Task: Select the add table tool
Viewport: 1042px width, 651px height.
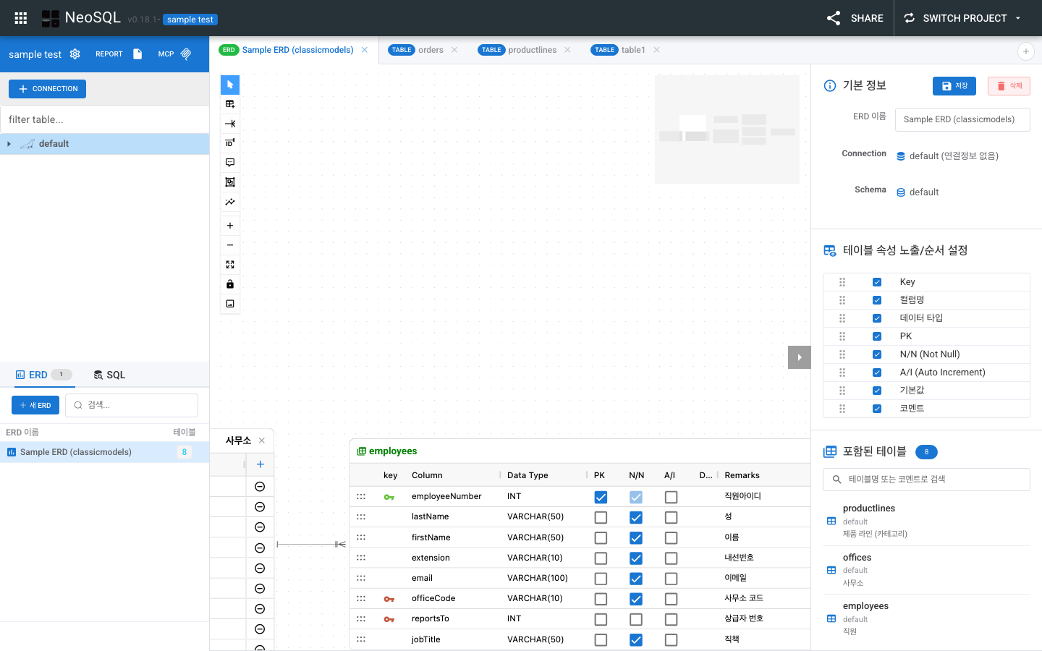Action: click(230, 104)
